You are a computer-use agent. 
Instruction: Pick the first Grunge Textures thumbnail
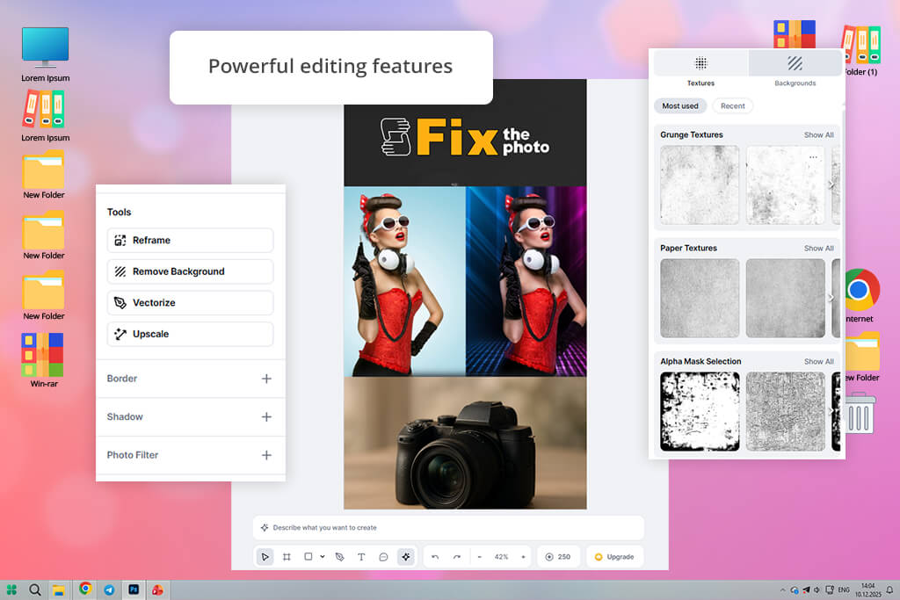700,184
